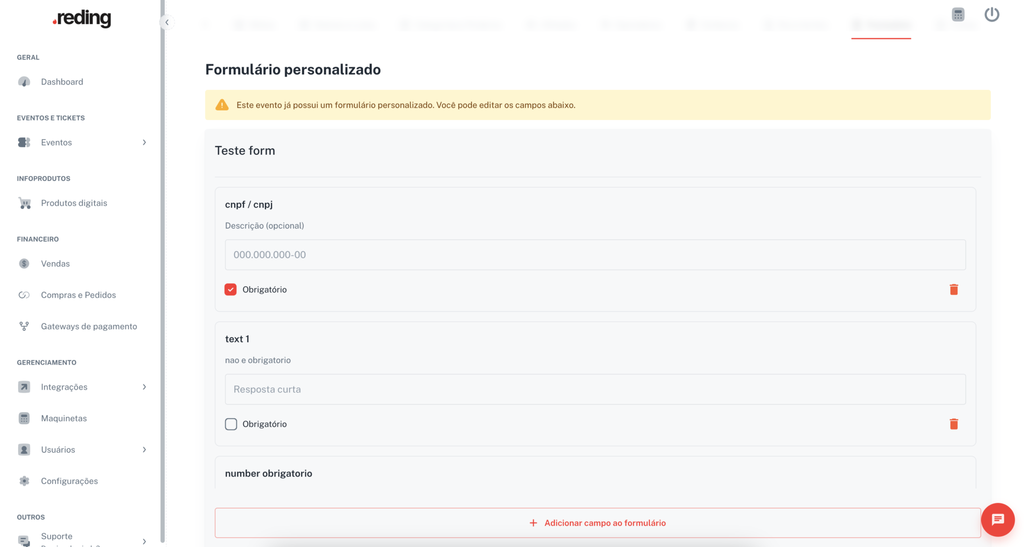Delete the cnpf / cnpj field
Viewport: 1024px width, 547px height.
tap(953, 290)
